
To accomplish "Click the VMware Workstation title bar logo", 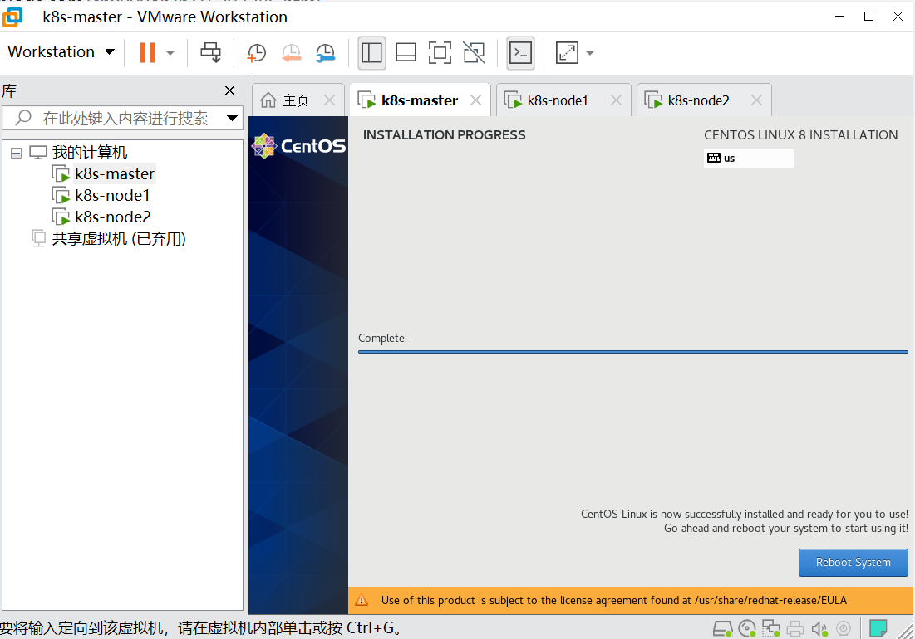I will 12,17.
